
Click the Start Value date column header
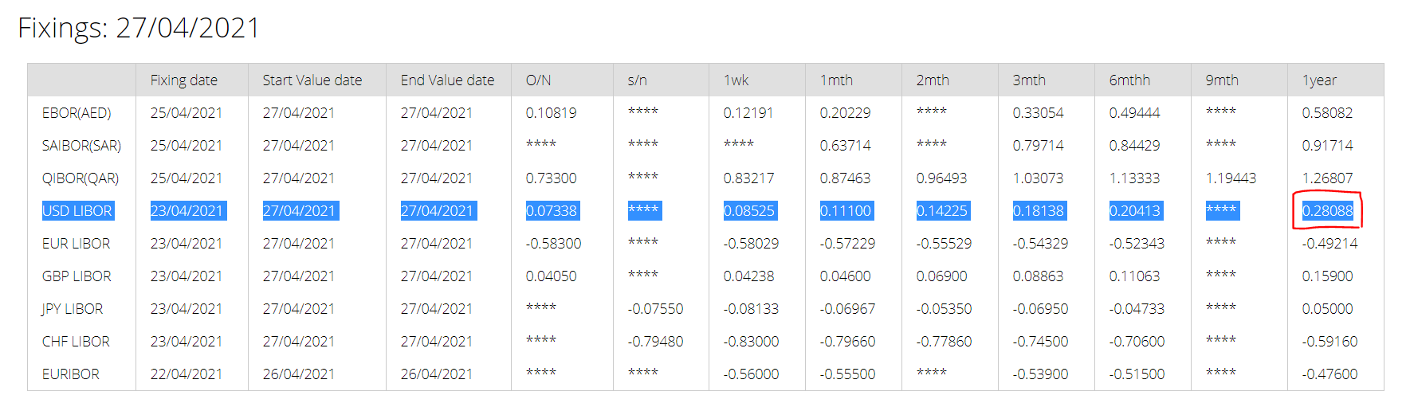pos(312,80)
